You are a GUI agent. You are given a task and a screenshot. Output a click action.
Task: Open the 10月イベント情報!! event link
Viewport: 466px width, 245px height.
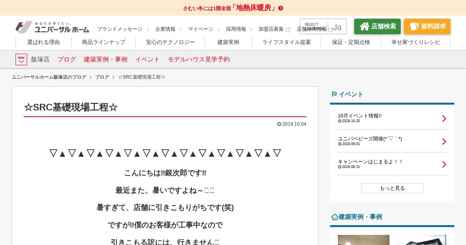pos(360,116)
